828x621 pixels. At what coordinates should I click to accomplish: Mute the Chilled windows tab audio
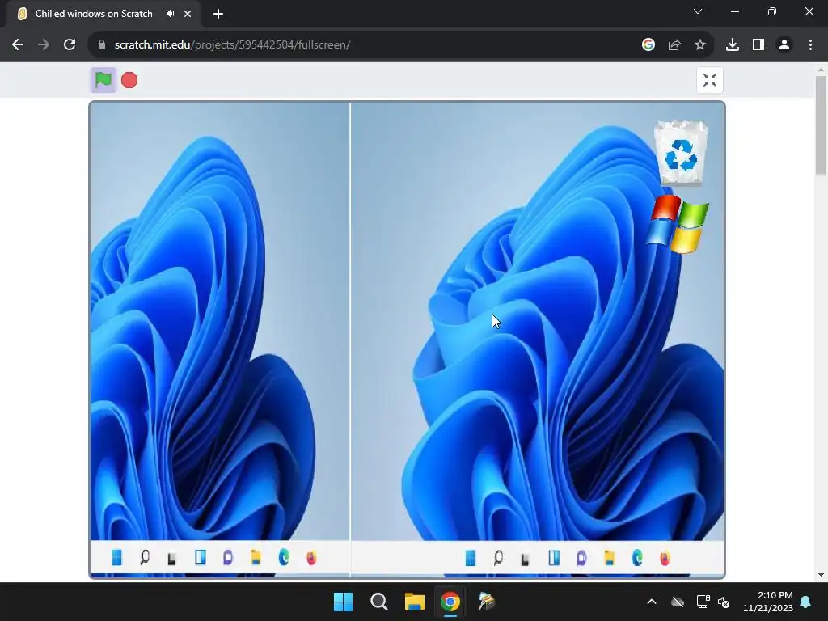click(170, 14)
